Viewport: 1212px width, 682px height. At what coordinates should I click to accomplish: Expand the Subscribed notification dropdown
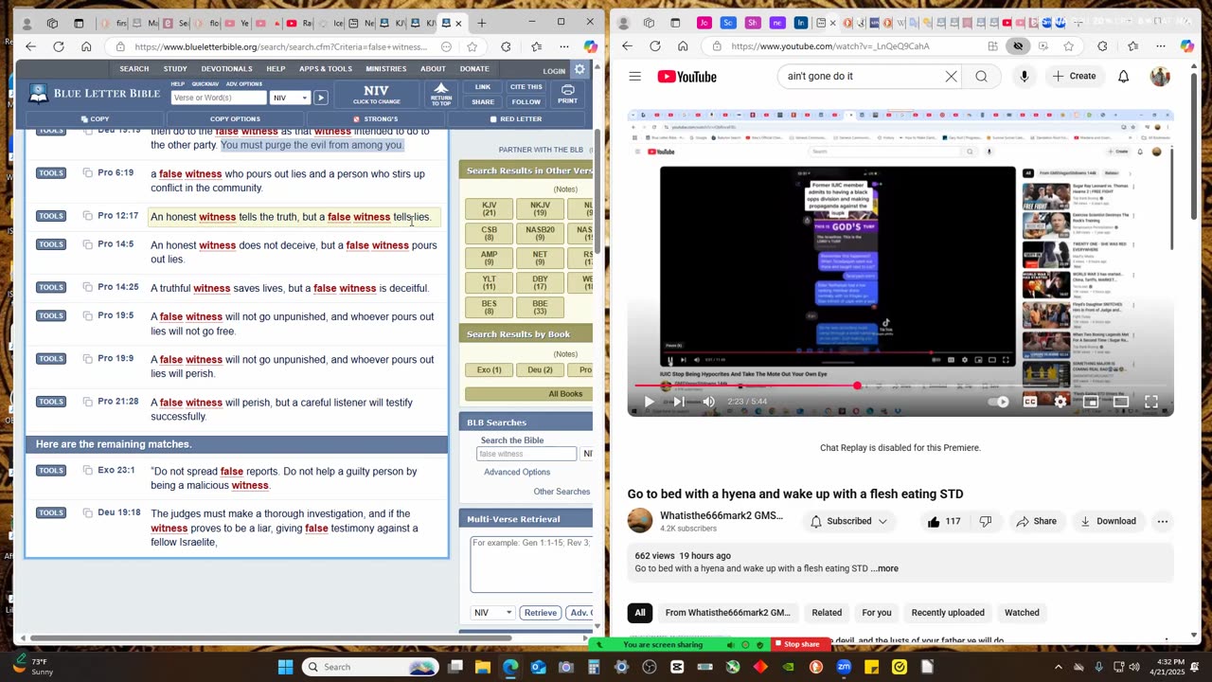(x=849, y=521)
